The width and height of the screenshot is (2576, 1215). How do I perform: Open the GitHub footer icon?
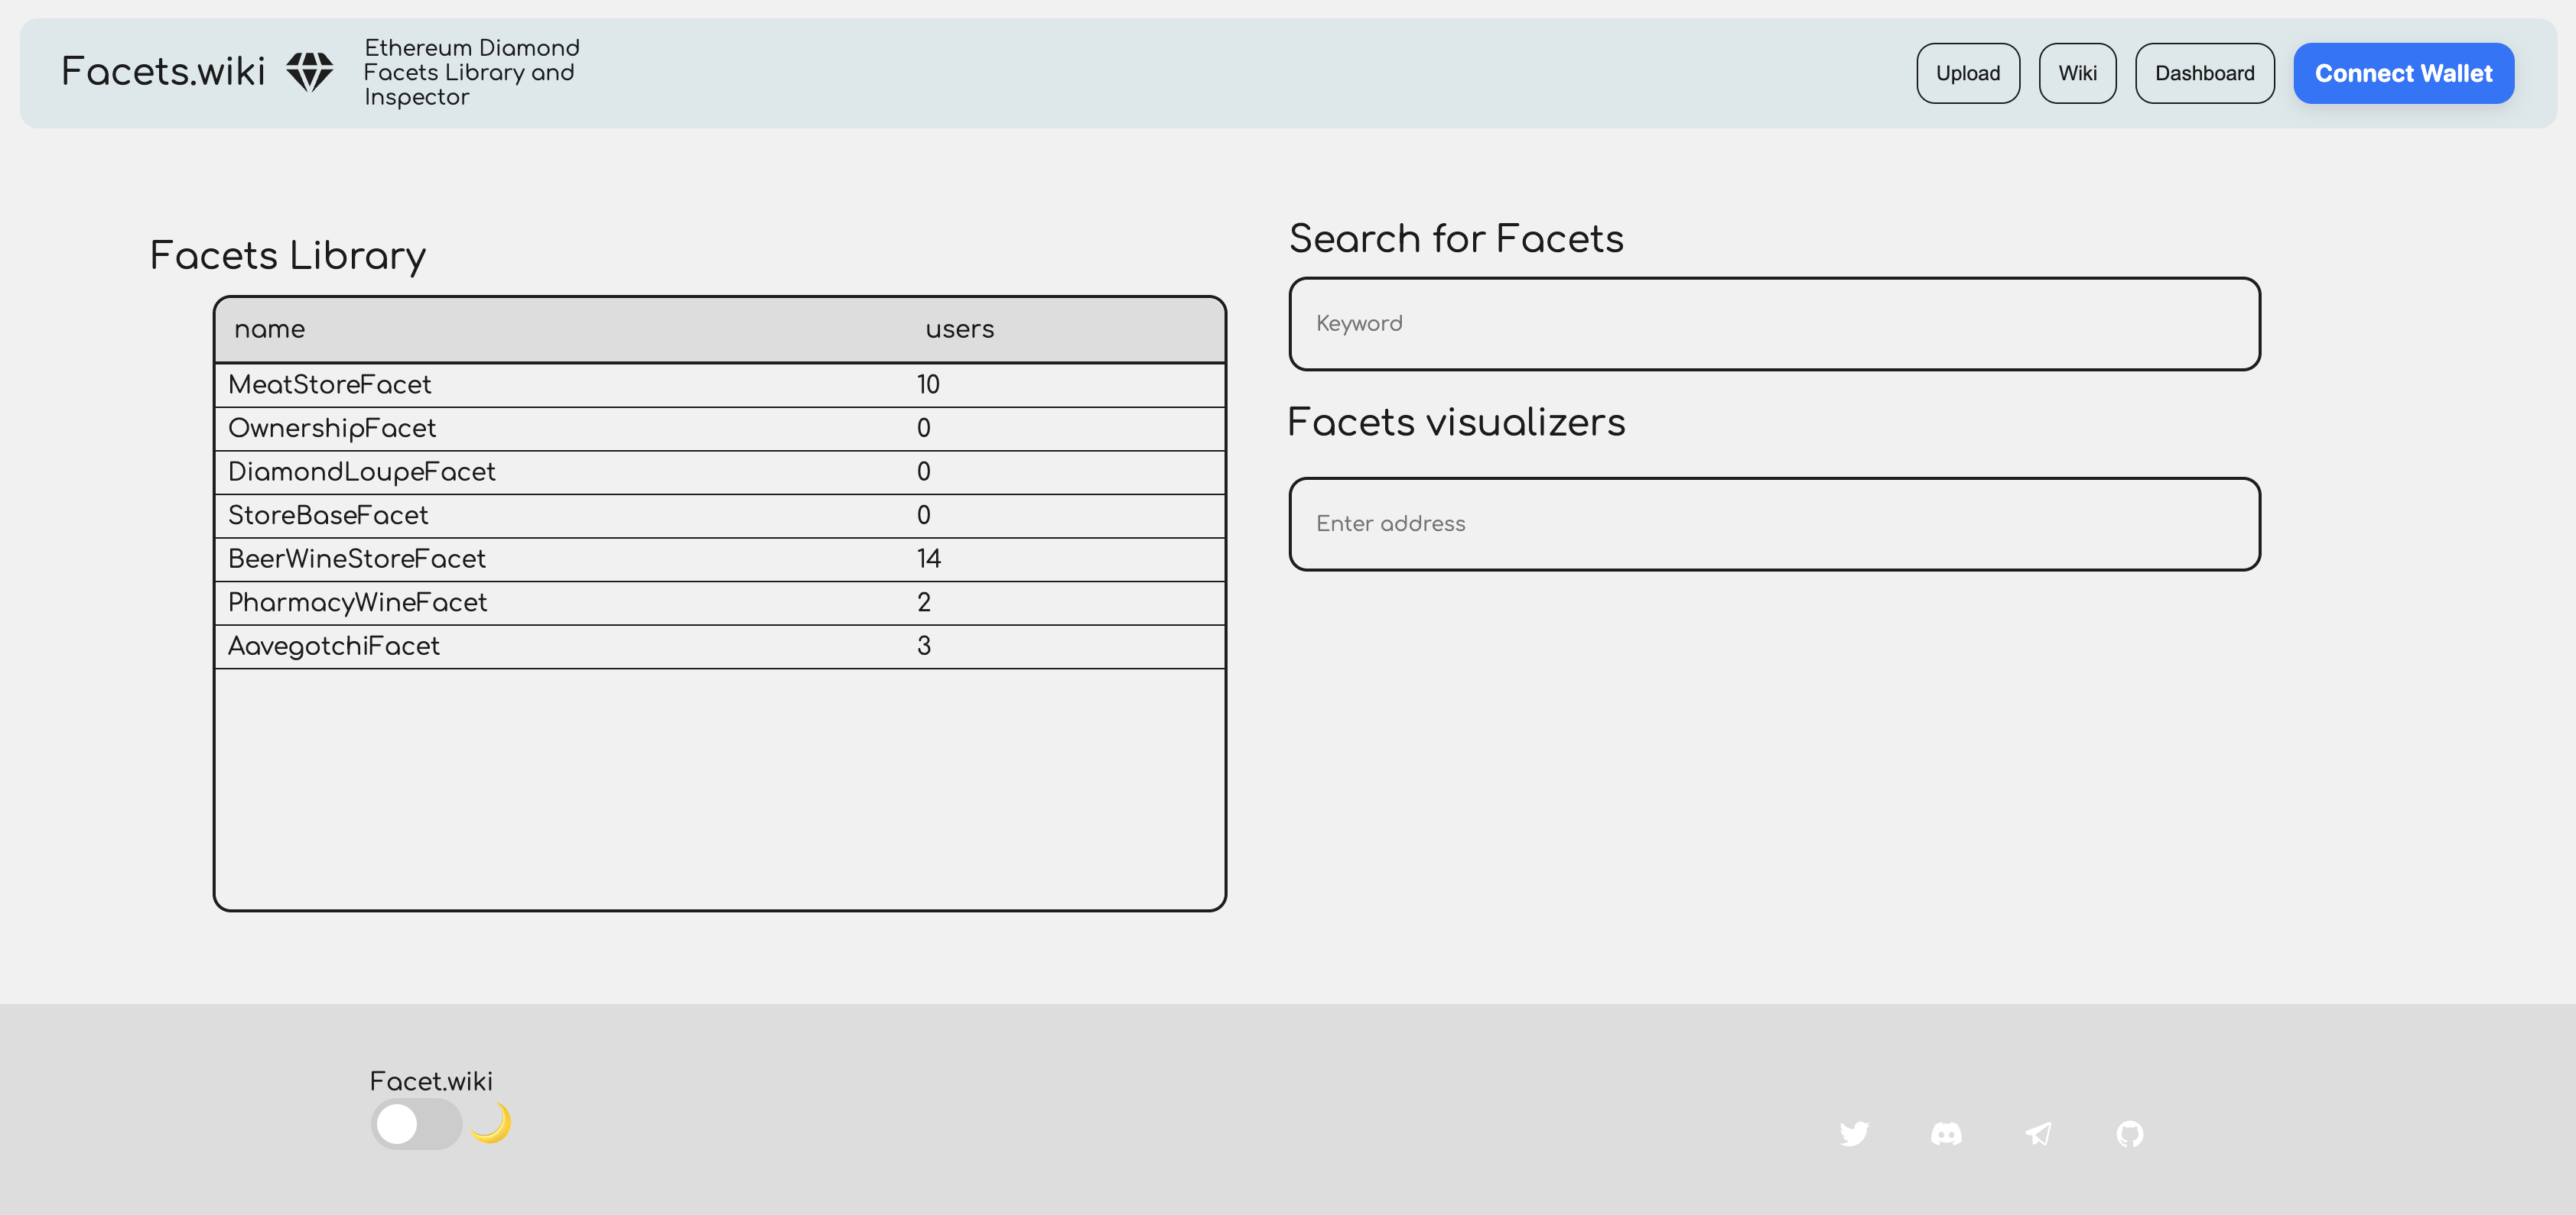click(x=2129, y=1133)
